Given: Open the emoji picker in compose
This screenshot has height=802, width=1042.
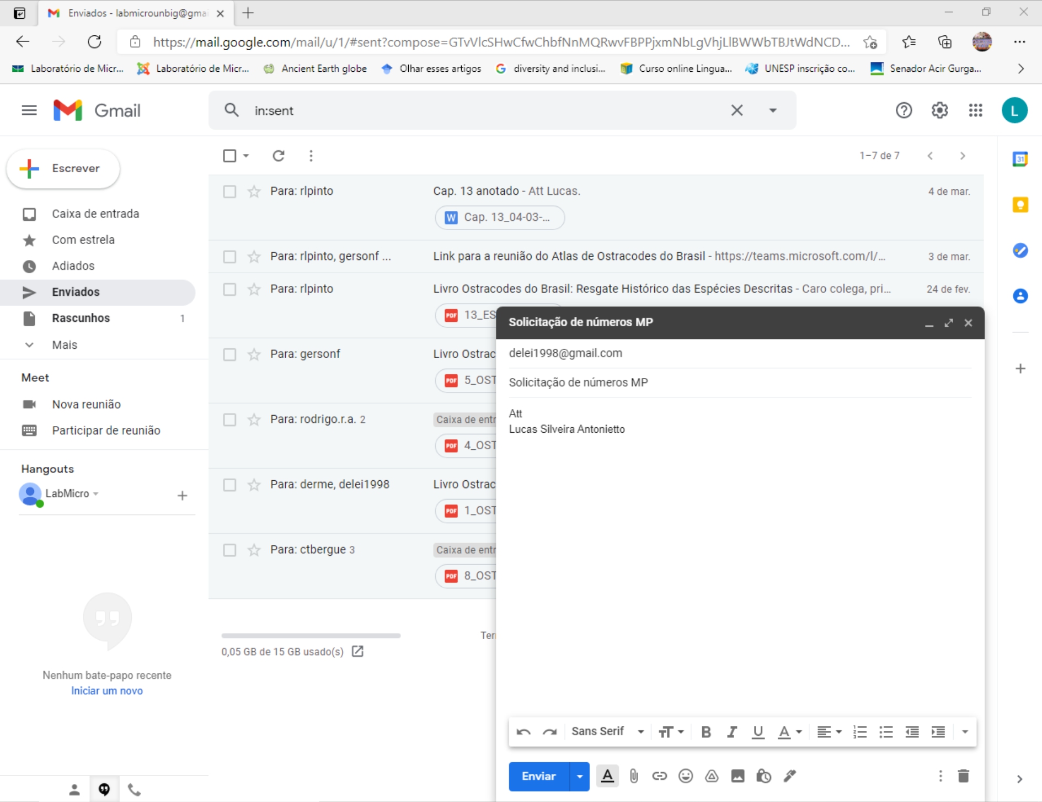Looking at the screenshot, I should pos(685,776).
